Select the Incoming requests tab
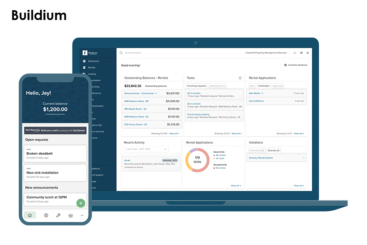The image size is (367, 245). (x=197, y=86)
